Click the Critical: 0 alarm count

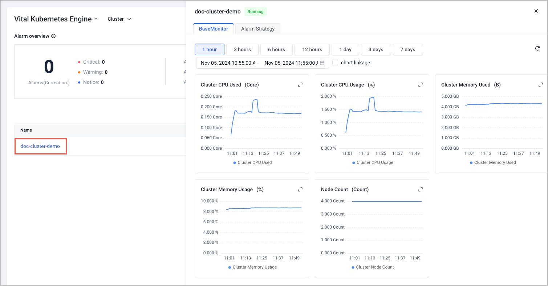coord(92,62)
